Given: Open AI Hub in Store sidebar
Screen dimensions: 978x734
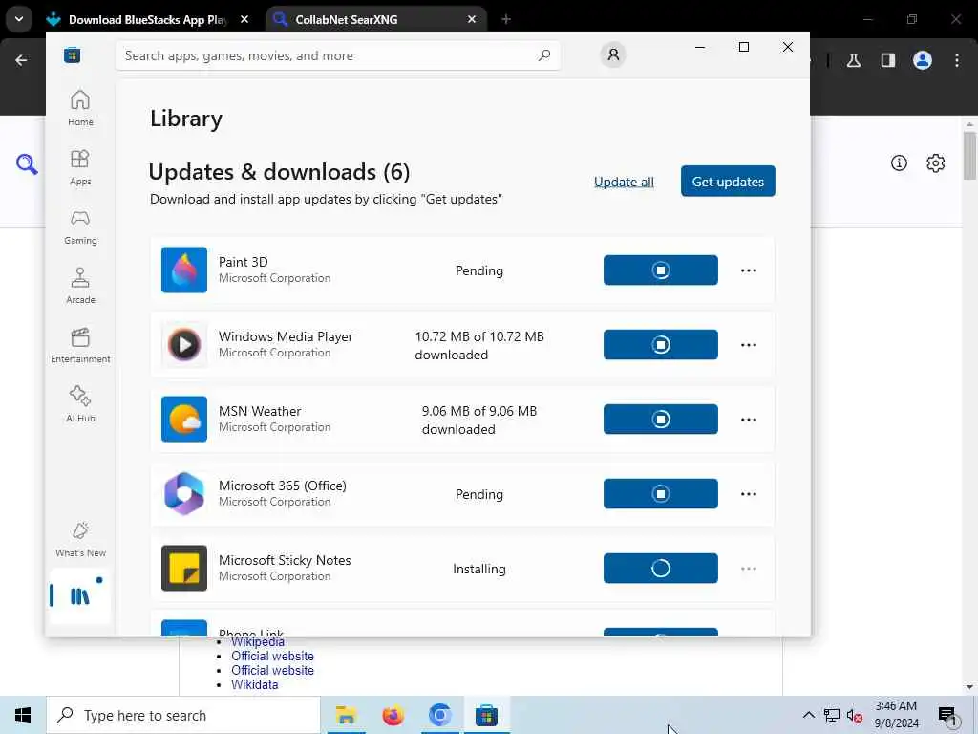Looking at the screenshot, I should (80, 404).
